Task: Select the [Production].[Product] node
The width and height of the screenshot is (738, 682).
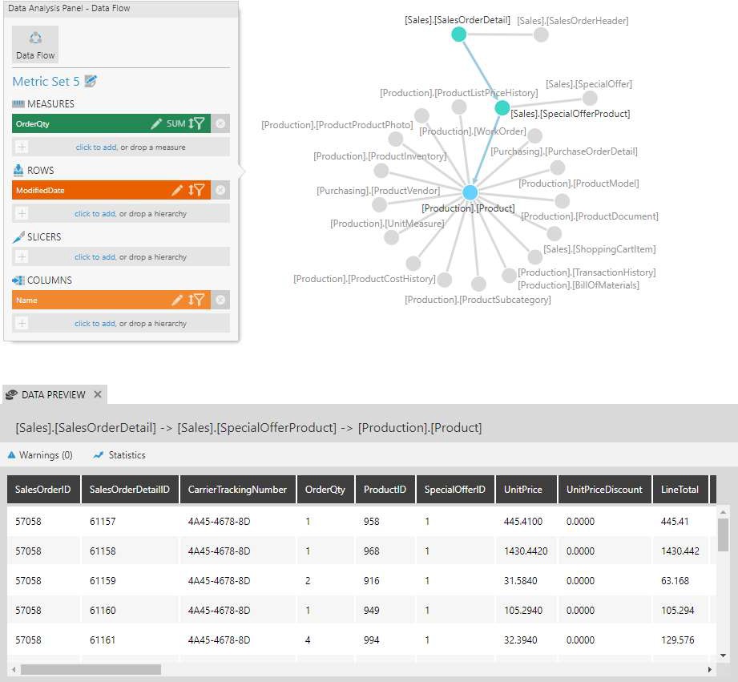Action: (x=470, y=192)
